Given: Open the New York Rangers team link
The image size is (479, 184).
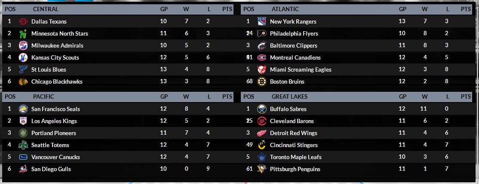Looking at the screenshot, I should (293, 21).
